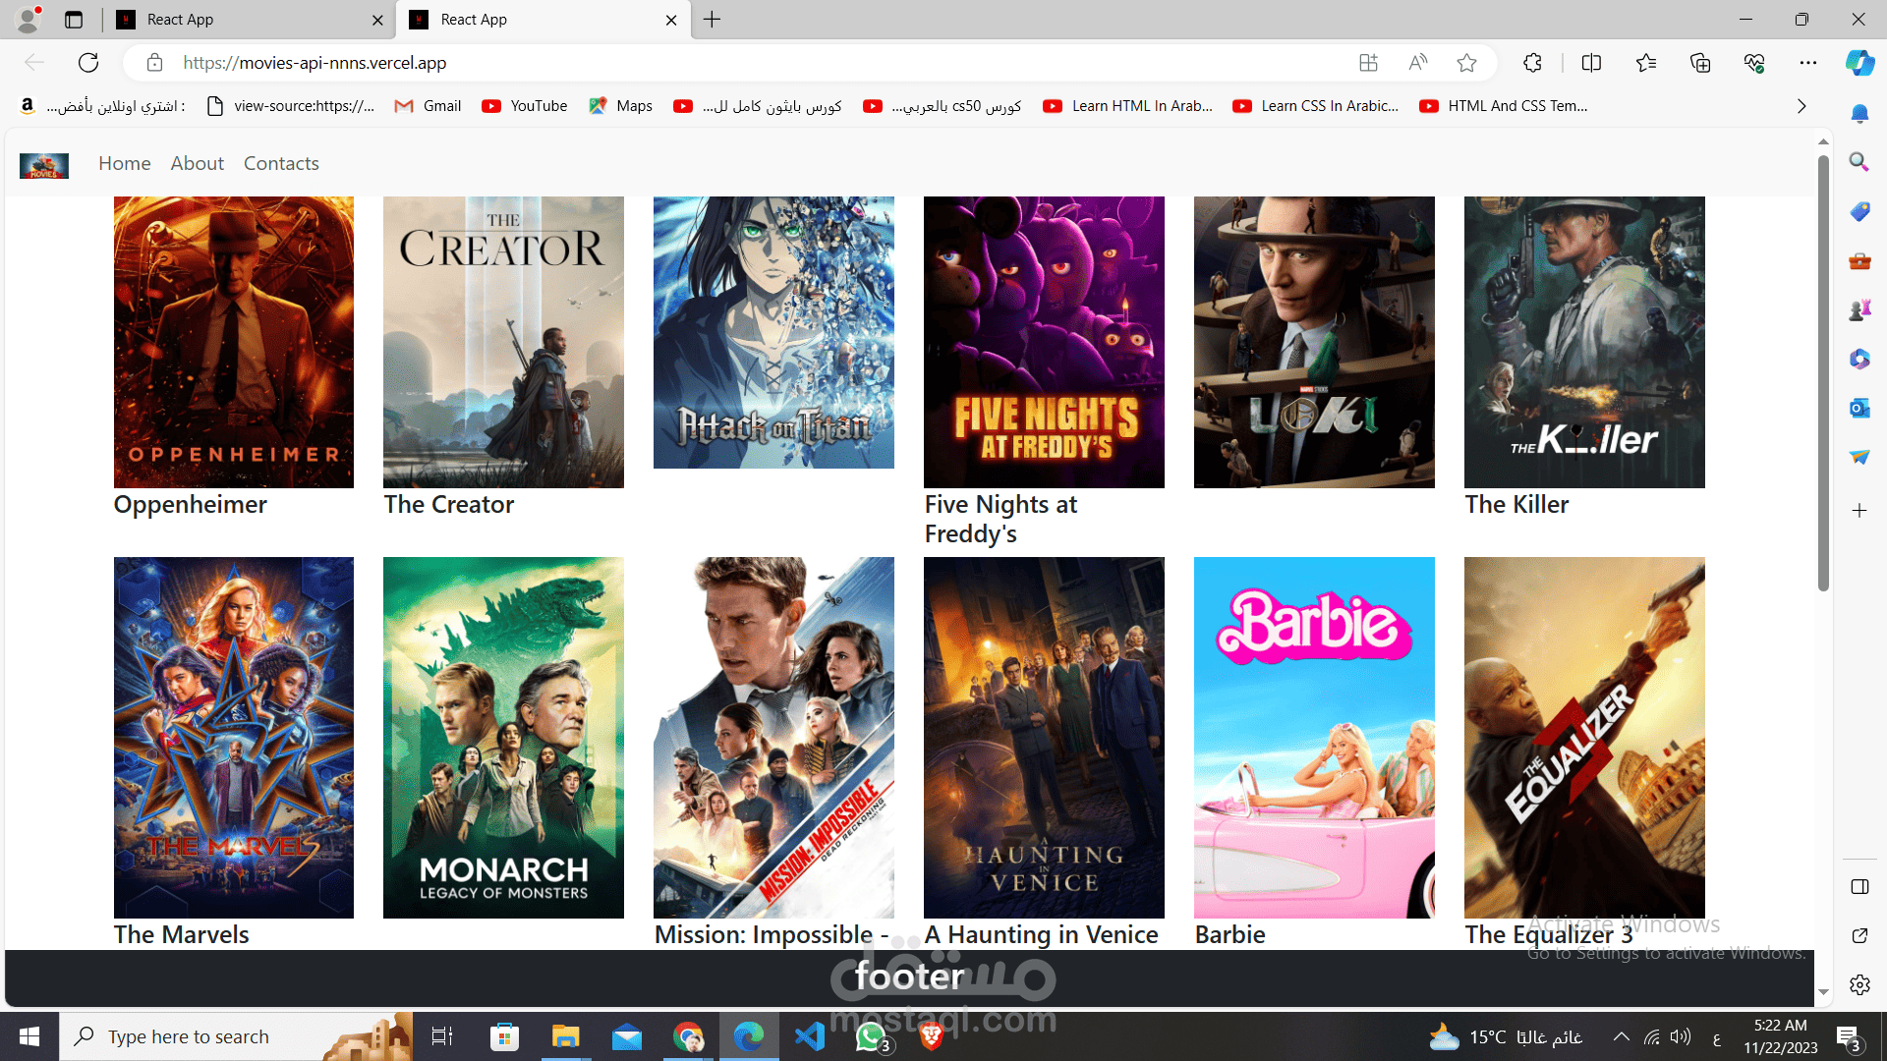Open WhatsApp from the taskbar
The height and width of the screenshot is (1061, 1887).
pyautogui.click(x=871, y=1036)
